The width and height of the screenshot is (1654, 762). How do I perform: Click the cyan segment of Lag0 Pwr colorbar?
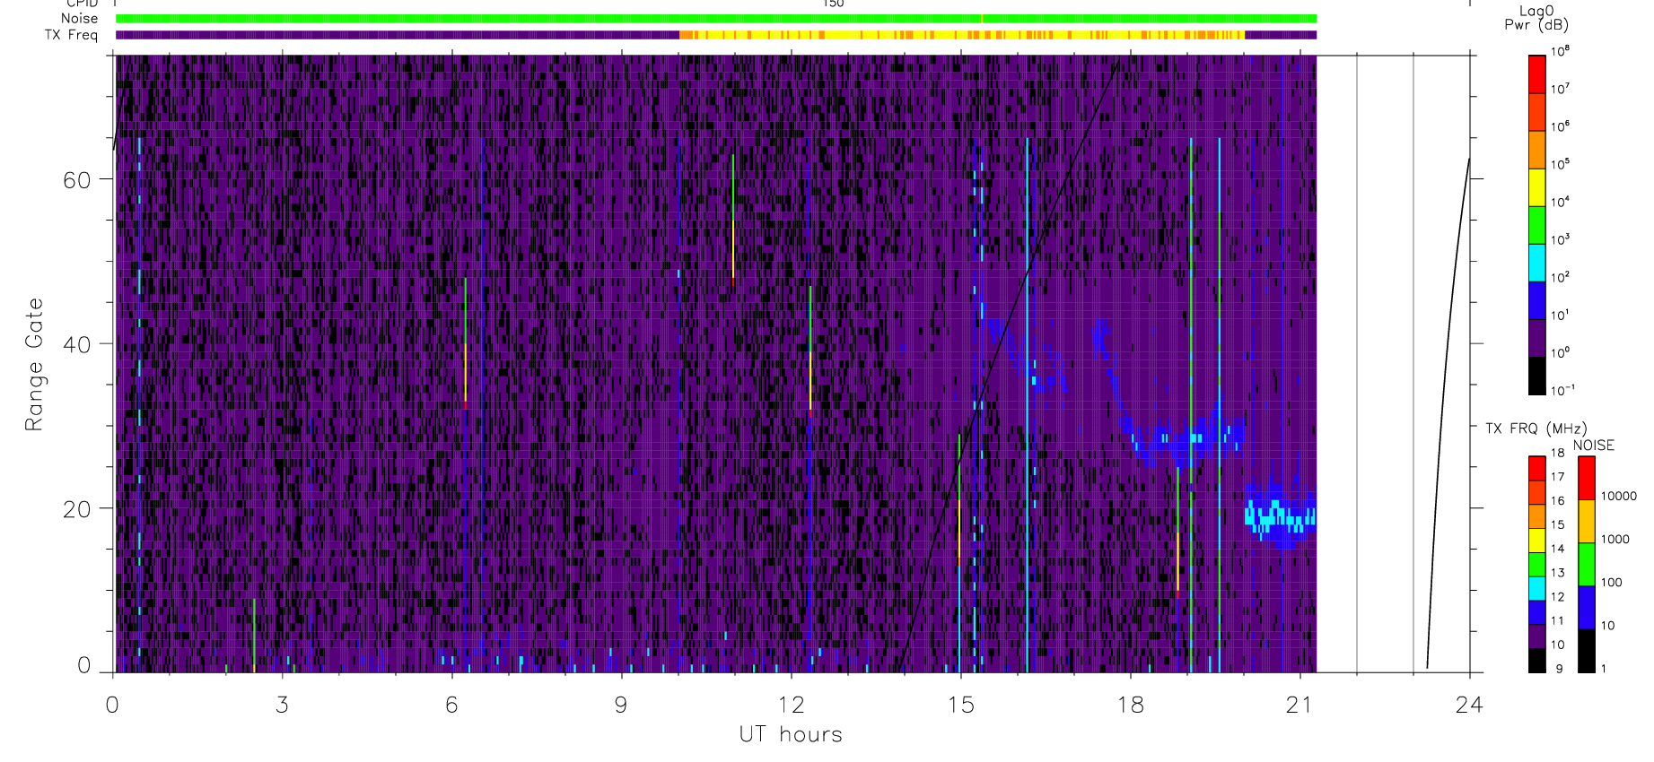(1536, 263)
